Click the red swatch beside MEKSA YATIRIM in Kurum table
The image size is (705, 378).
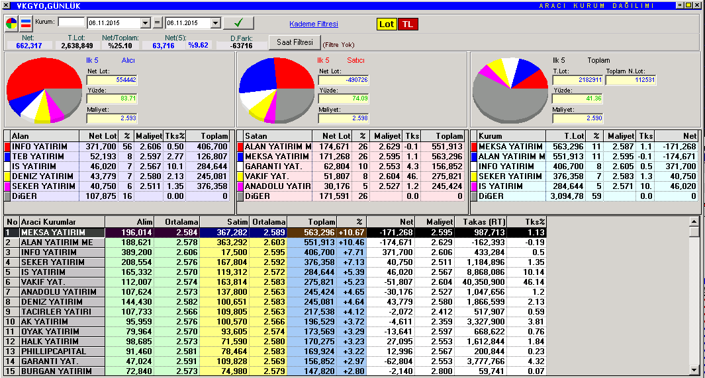[473, 147]
